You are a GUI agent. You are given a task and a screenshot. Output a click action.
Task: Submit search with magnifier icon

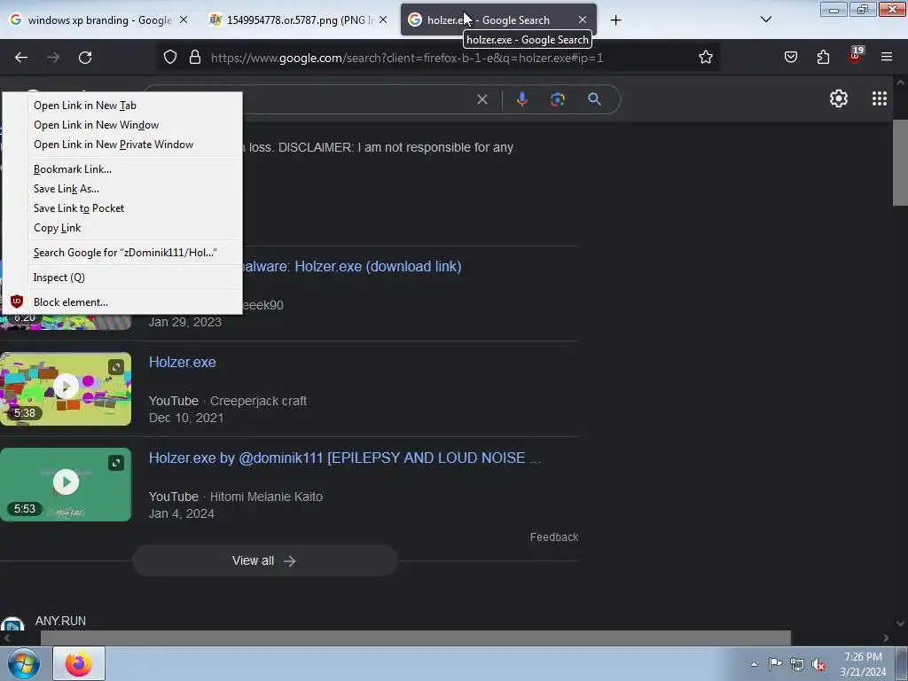(594, 99)
